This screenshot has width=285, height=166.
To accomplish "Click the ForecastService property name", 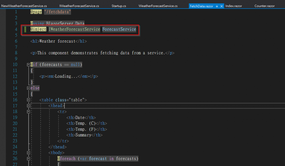I will pos(119,29).
